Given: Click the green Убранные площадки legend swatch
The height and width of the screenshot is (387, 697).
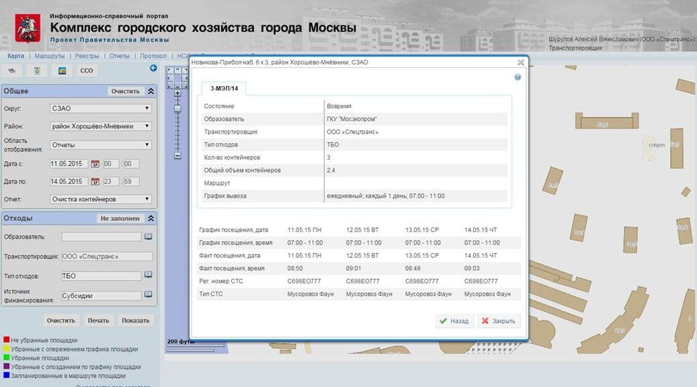Looking at the screenshot, I should (x=6, y=357).
